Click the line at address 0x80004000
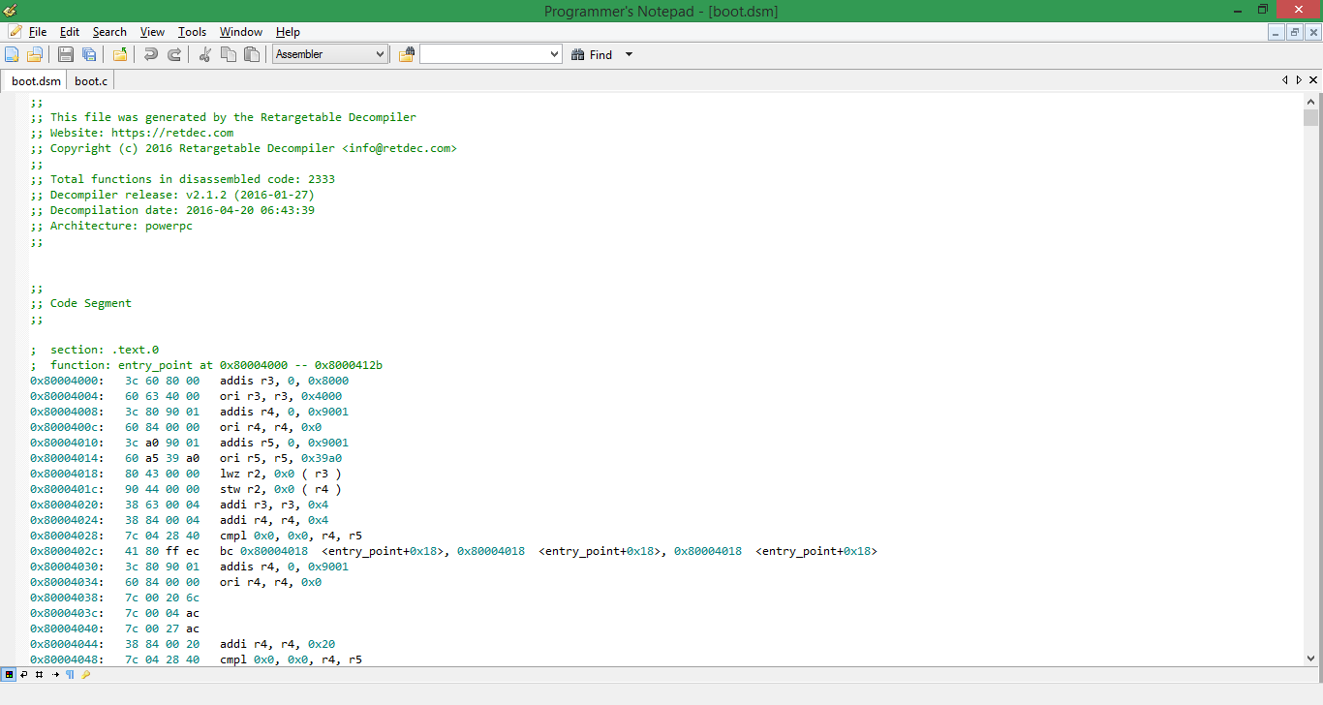 189,381
